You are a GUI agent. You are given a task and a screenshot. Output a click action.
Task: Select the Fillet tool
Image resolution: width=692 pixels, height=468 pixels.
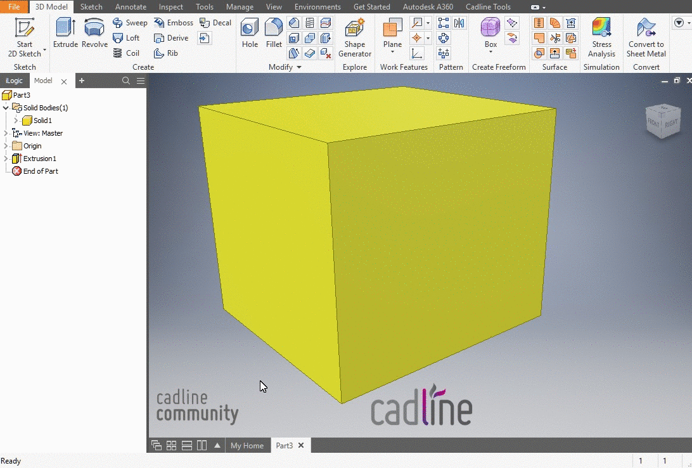click(274, 33)
